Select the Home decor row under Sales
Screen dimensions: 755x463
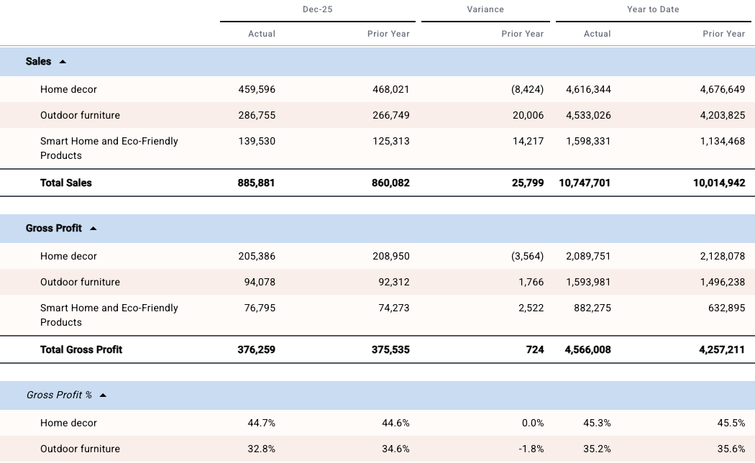tap(68, 89)
